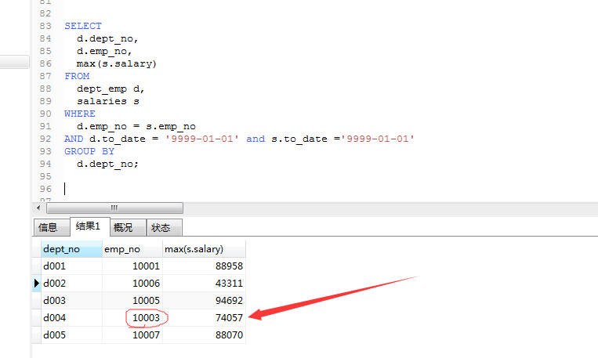
Task: Click the SELECT keyword on line 83
Action: click(x=83, y=26)
